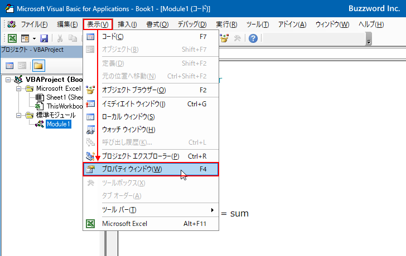The height and width of the screenshot is (256, 406).
Task: Click the View Microsoft Excel toolbar icon
Action: click(x=12, y=38)
